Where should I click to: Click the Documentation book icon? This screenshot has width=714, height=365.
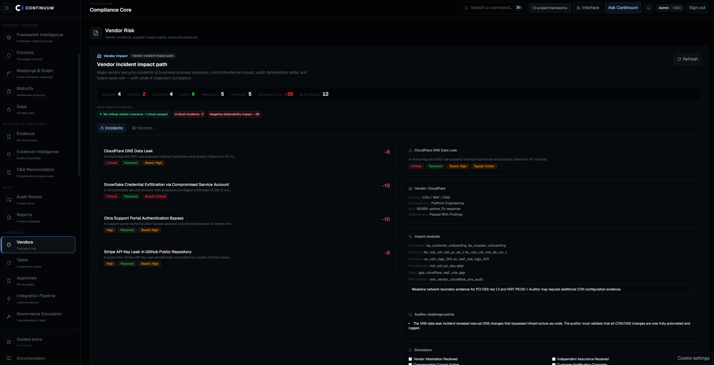[9, 358]
